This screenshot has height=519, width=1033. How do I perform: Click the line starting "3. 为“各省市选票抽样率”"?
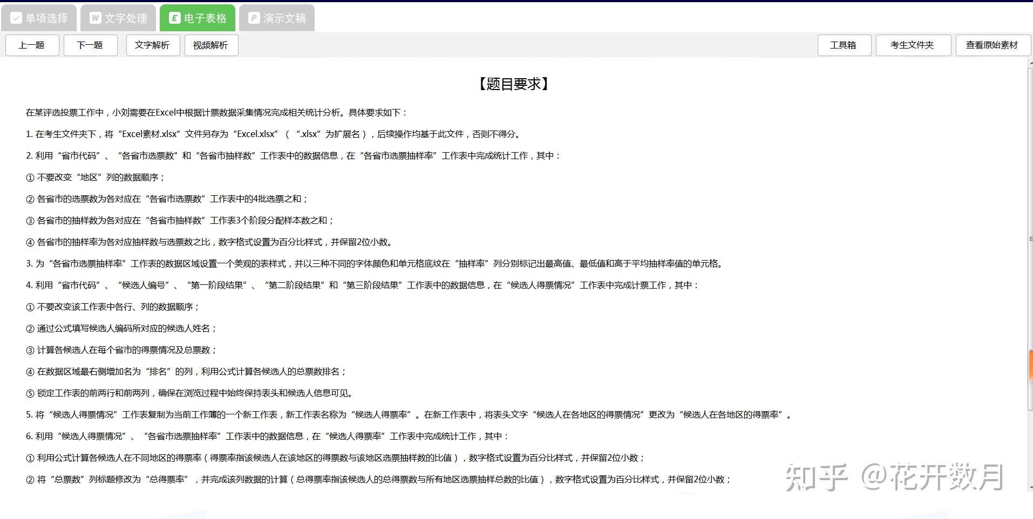pyautogui.click(x=376, y=264)
